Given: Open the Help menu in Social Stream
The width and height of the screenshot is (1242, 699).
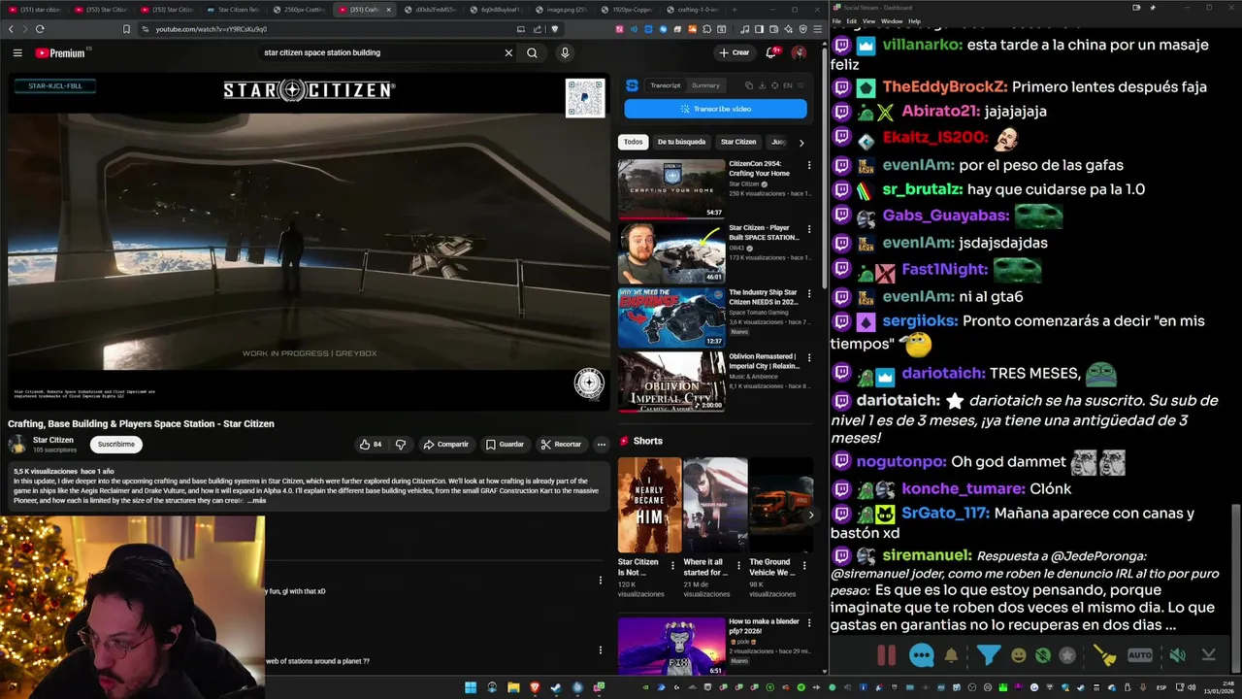Looking at the screenshot, I should click(915, 21).
